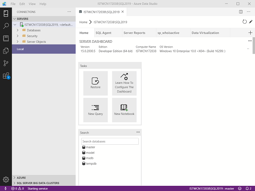Click the Search databases input field
The image size is (255, 191).
coord(110,141)
